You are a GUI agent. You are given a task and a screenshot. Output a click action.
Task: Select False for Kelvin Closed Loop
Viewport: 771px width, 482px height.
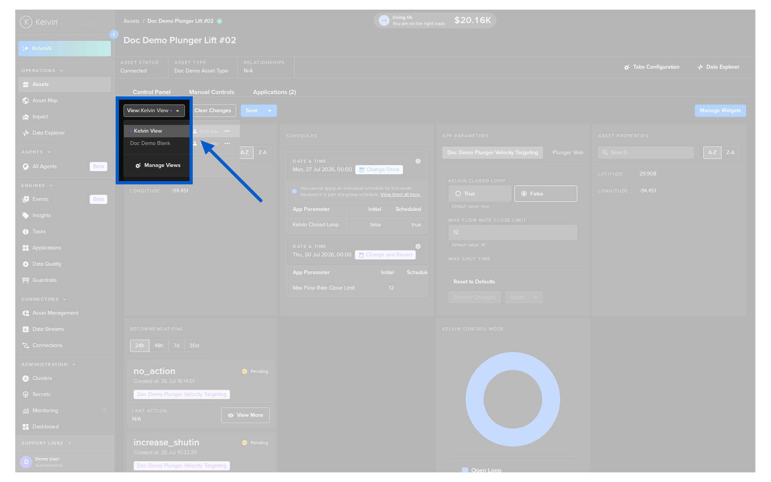tap(546, 194)
